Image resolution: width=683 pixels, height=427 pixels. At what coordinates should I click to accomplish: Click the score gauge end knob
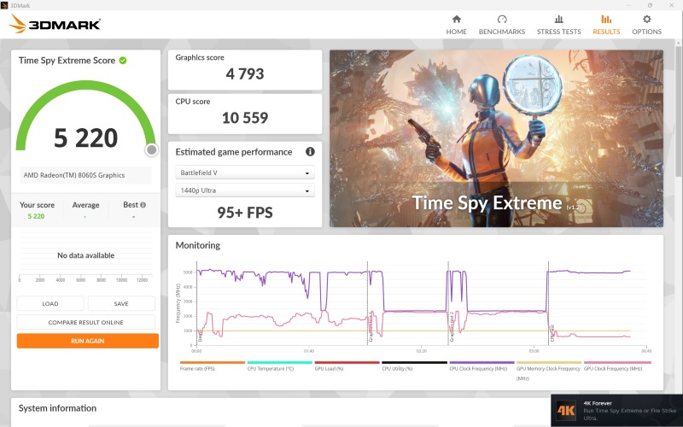(152, 150)
